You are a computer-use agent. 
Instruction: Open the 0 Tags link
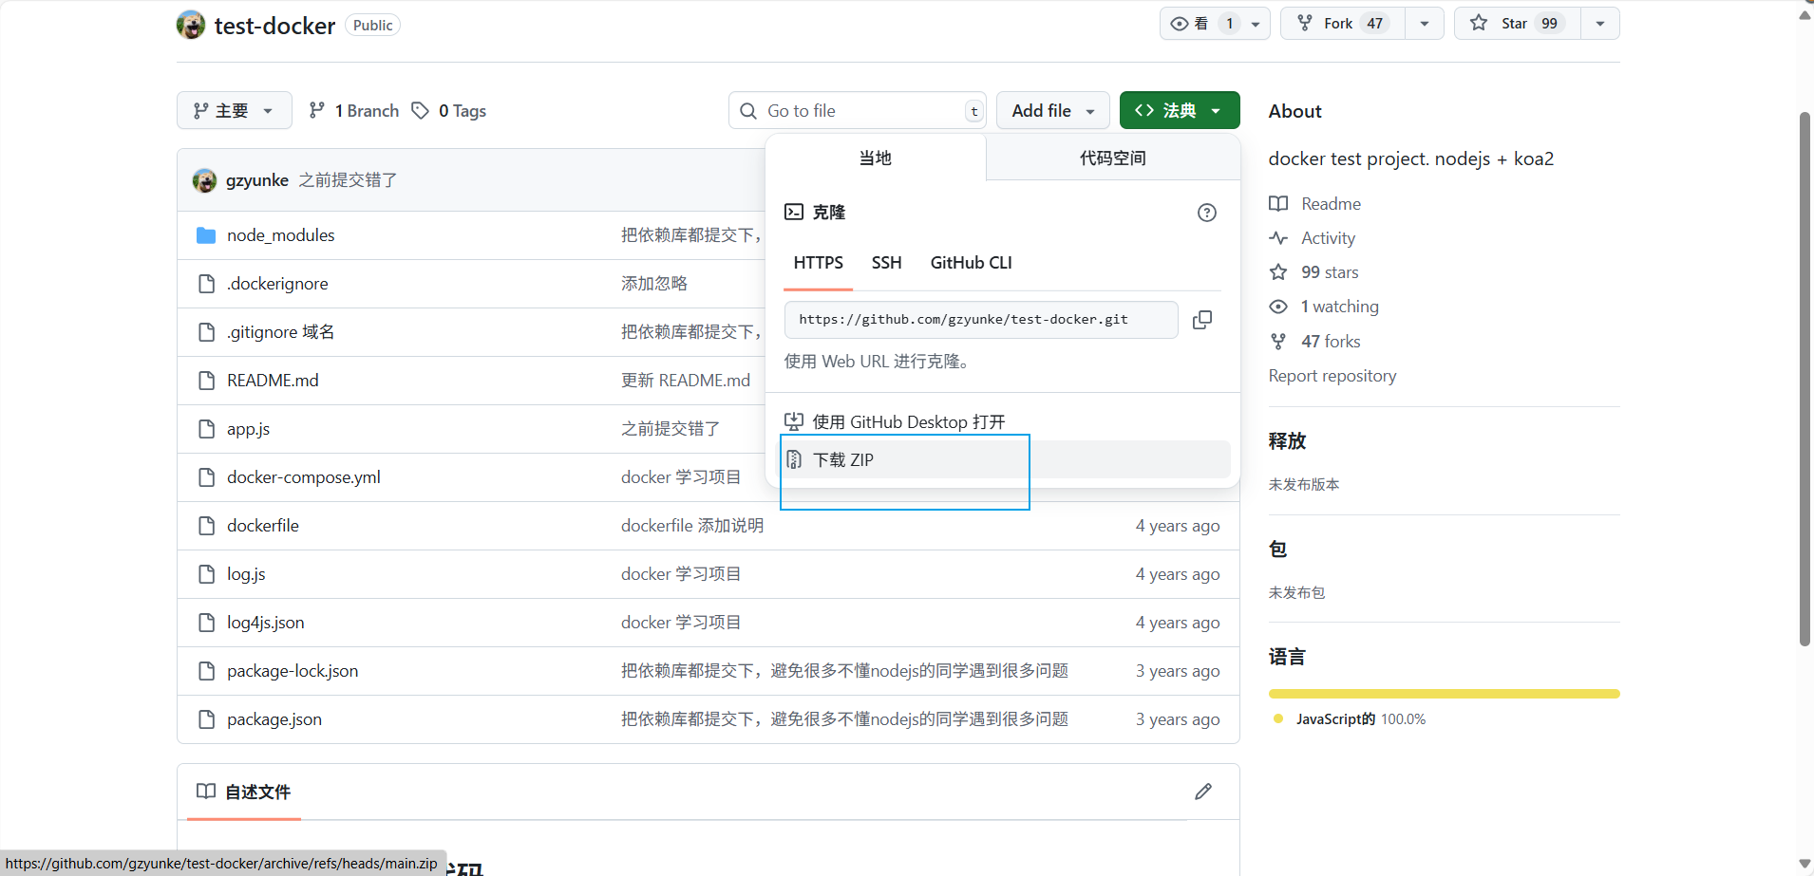coord(449,111)
